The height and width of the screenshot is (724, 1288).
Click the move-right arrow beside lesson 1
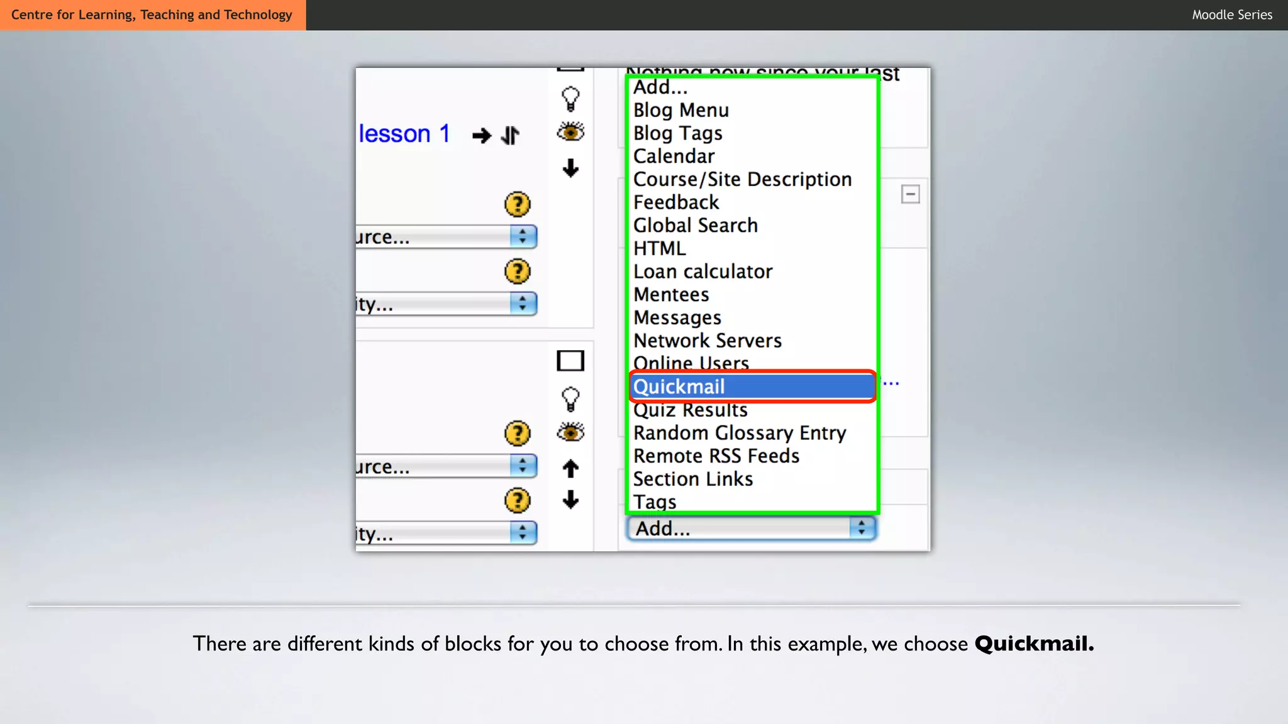482,135
